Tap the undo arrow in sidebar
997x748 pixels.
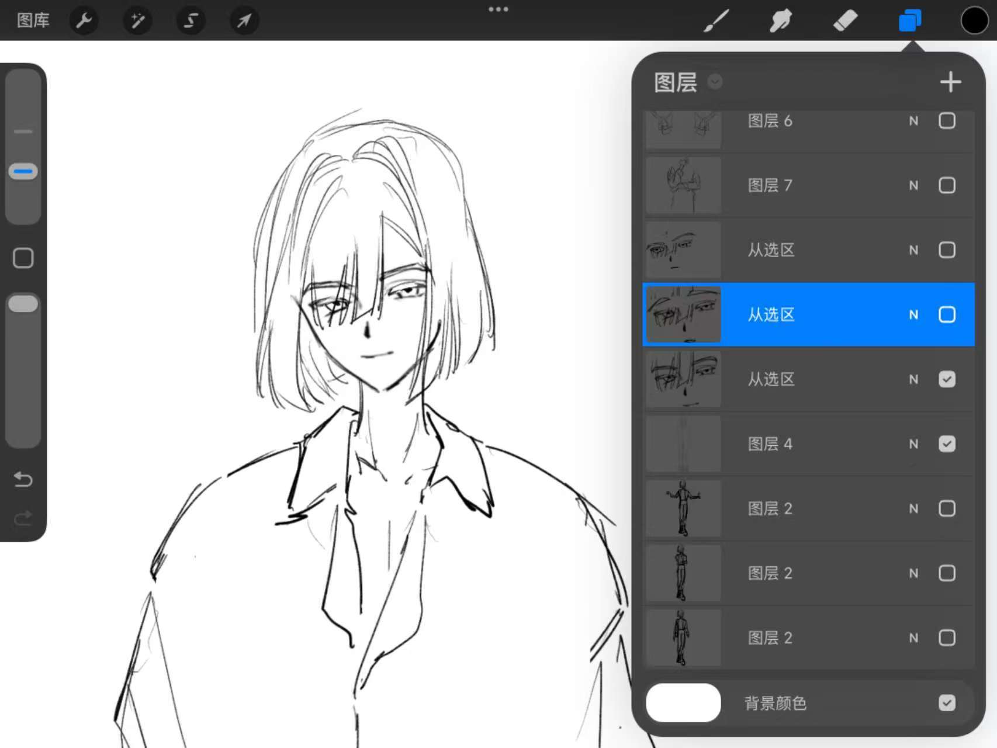(23, 479)
